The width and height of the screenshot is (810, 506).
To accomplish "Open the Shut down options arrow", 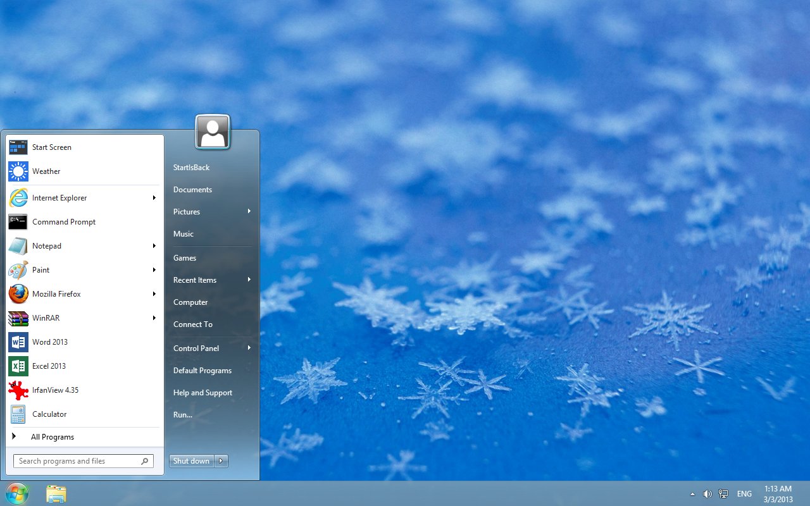I will 221,461.
